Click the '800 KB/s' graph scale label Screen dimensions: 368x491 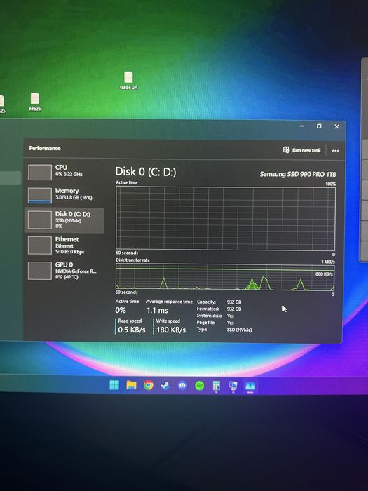pyautogui.click(x=324, y=274)
